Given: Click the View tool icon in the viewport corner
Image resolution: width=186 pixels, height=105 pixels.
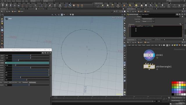Looking at the screenshot, I should tap(6, 19).
